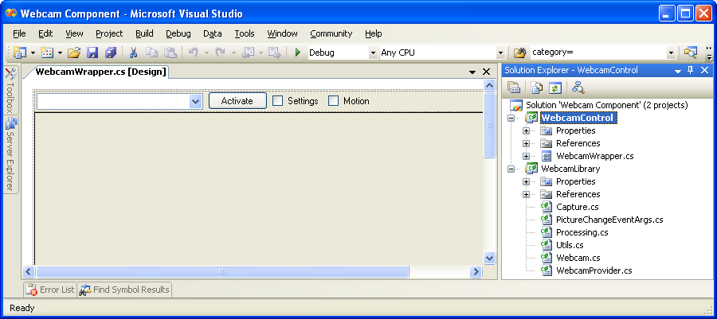Click the Find in Files icon
The width and height of the screenshot is (717, 319).
point(520,53)
